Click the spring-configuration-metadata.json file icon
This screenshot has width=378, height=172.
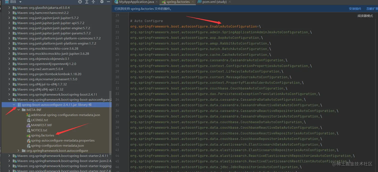[x=28, y=145]
